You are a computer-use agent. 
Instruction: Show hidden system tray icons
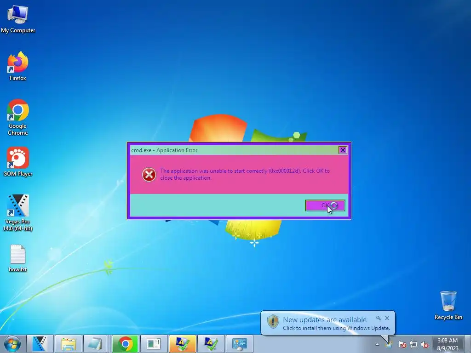click(x=377, y=344)
